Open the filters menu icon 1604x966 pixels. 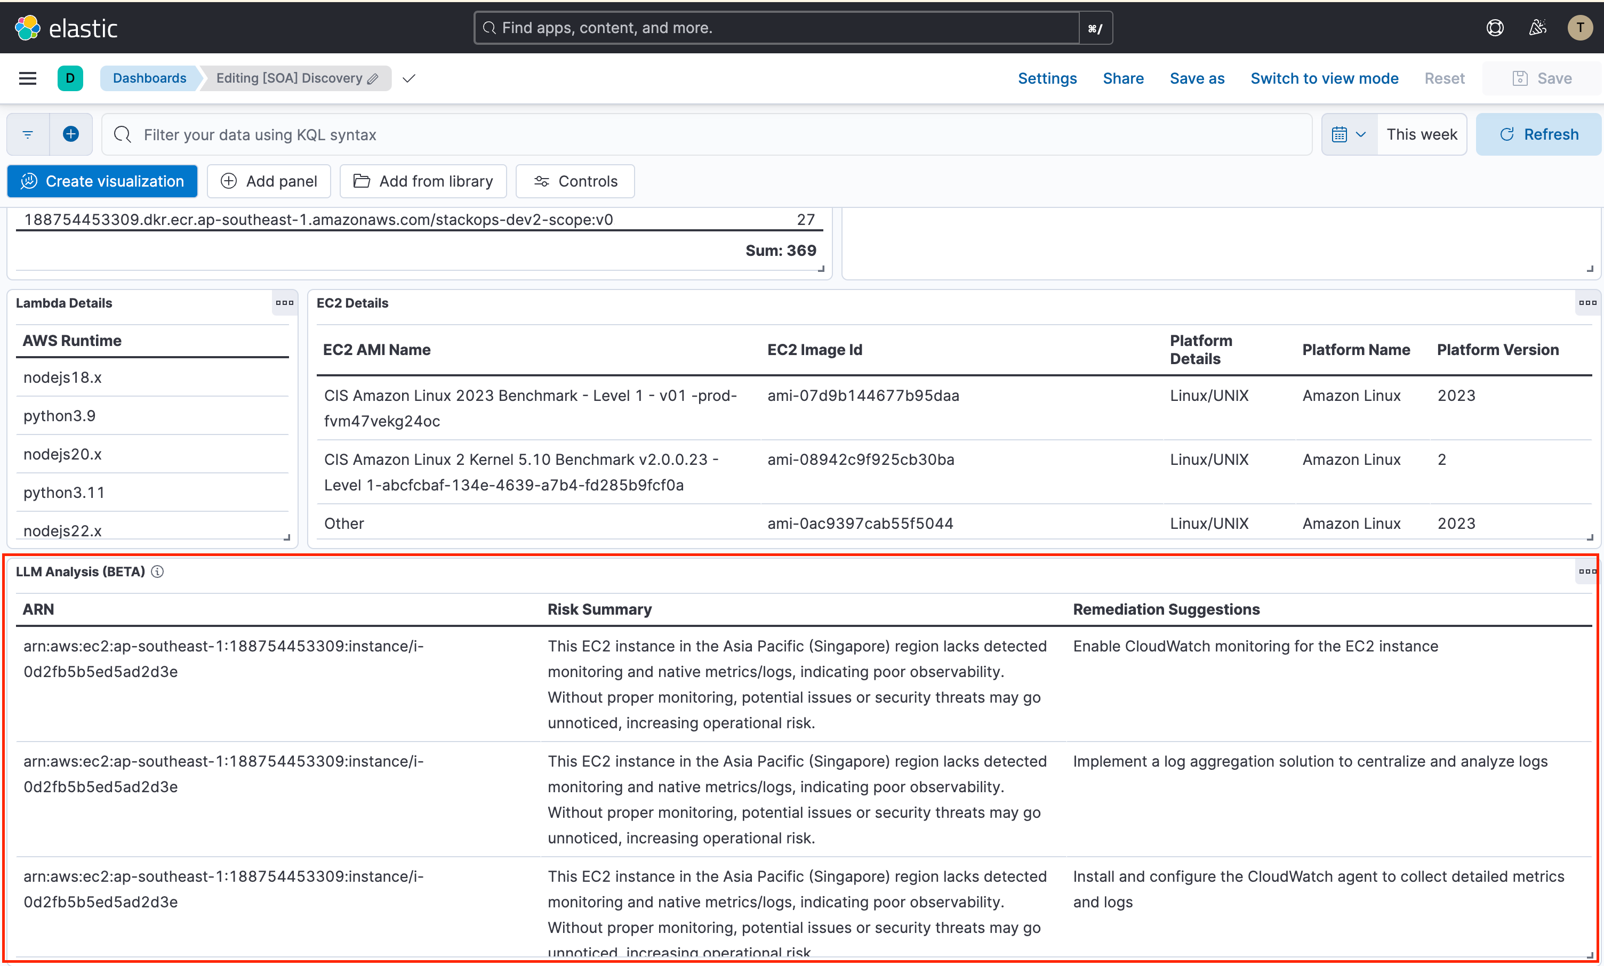[x=27, y=134]
